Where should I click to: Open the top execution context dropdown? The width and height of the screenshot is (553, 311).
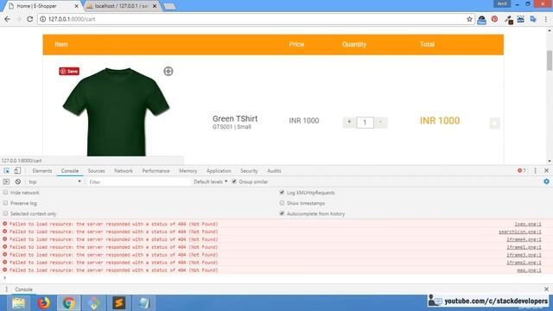pos(54,181)
